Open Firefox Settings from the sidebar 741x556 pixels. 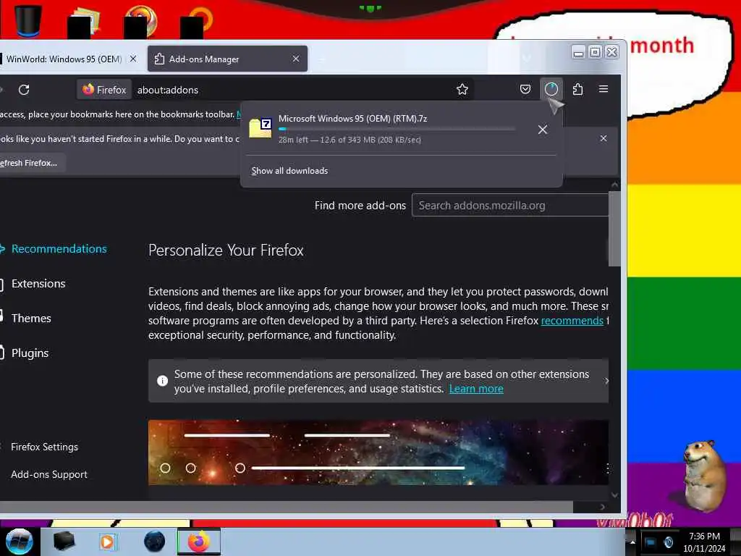(x=44, y=447)
